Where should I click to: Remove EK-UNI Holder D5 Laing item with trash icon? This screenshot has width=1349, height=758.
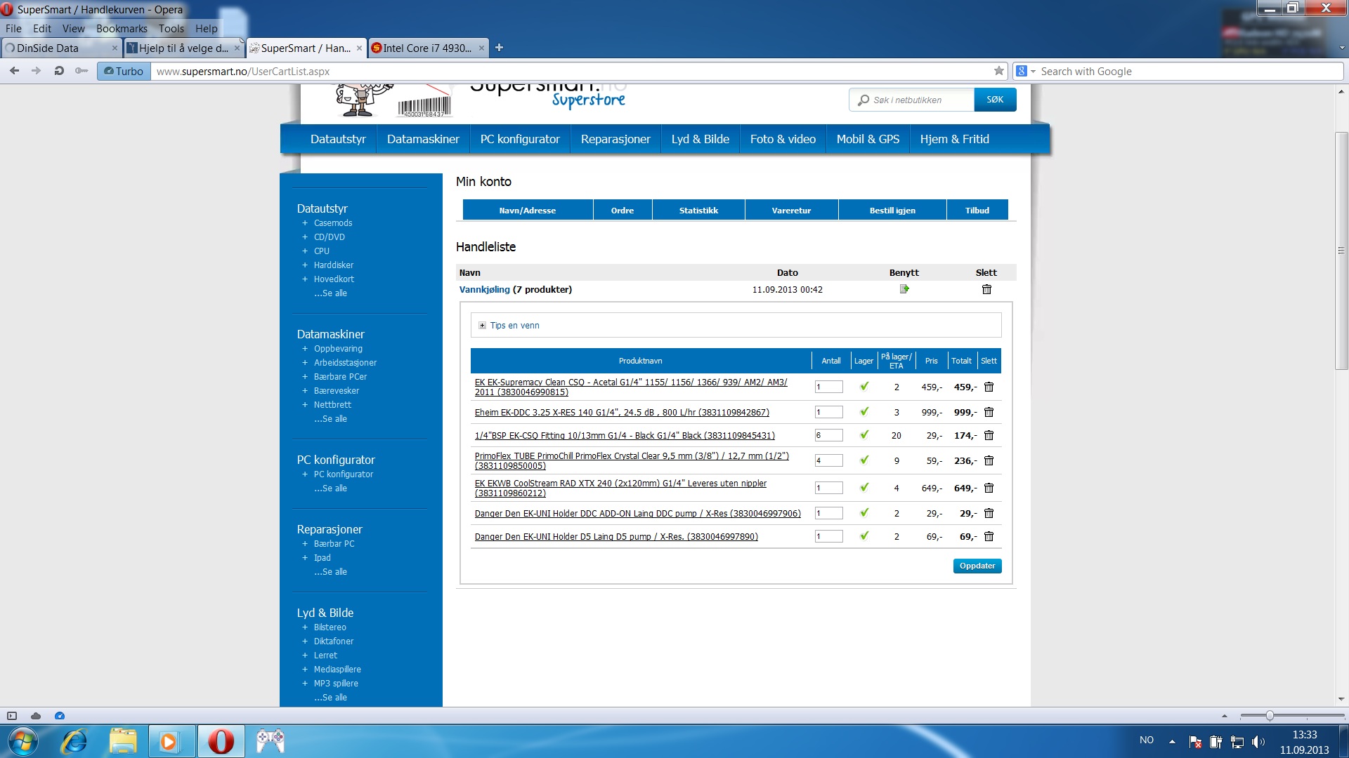tap(989, 536)
